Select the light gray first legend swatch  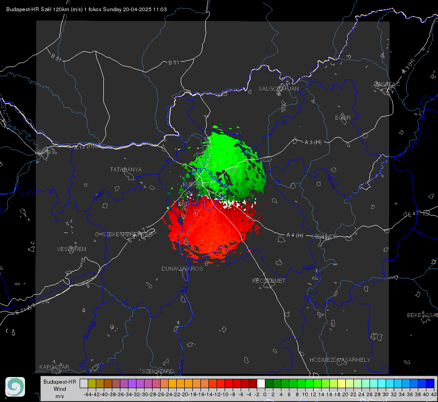click(x=84, y=383)
